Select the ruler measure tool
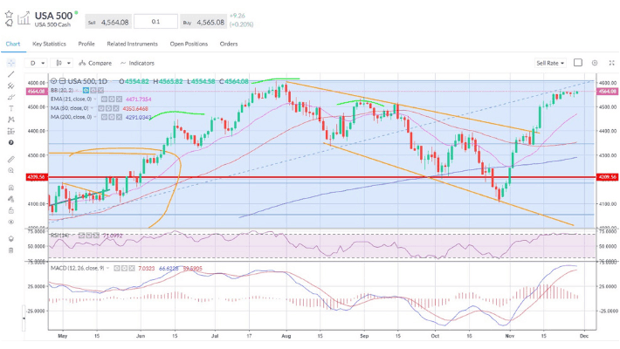 (x=10, y=160)
